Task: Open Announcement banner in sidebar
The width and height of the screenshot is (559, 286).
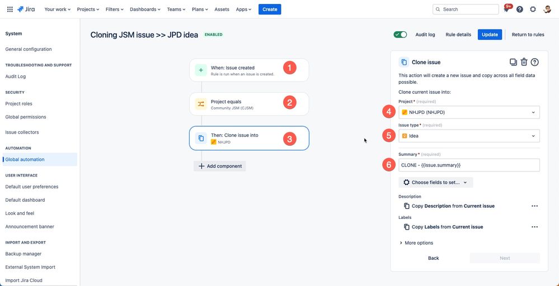Action: tap(30, 226)
